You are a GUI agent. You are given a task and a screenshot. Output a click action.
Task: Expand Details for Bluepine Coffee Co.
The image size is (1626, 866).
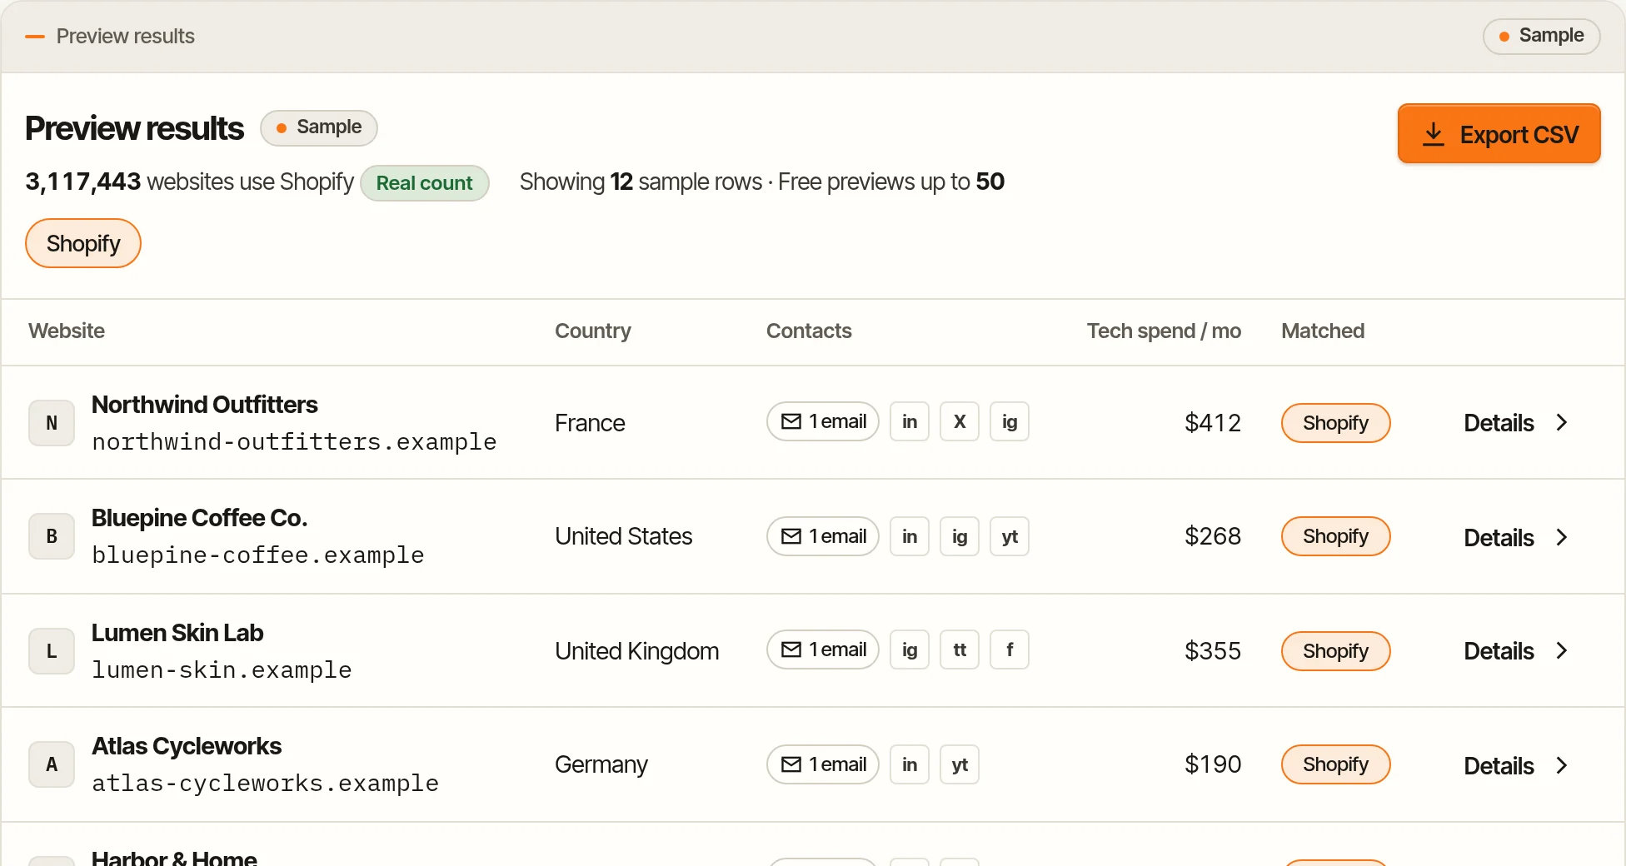tap(1516, 538)
